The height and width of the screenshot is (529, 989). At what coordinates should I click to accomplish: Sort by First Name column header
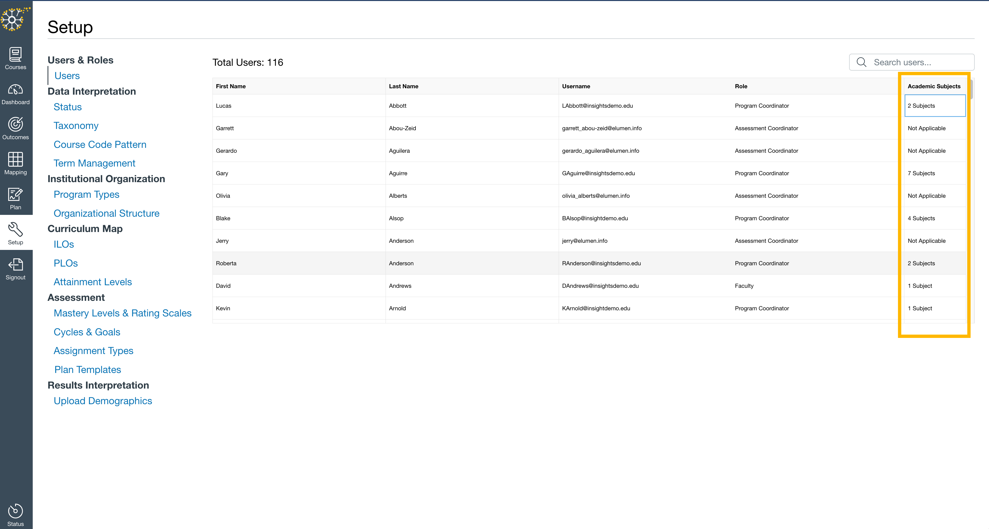tap(299, 86)
